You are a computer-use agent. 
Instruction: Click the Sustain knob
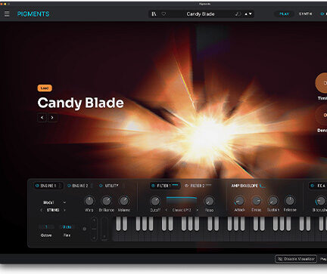tap(273, 201)
